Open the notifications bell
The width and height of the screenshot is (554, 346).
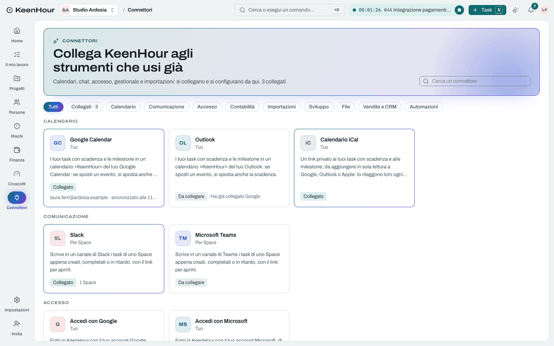(531, 10)
